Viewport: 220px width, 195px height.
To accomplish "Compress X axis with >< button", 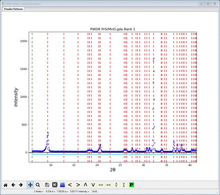I will pos(108,185).
